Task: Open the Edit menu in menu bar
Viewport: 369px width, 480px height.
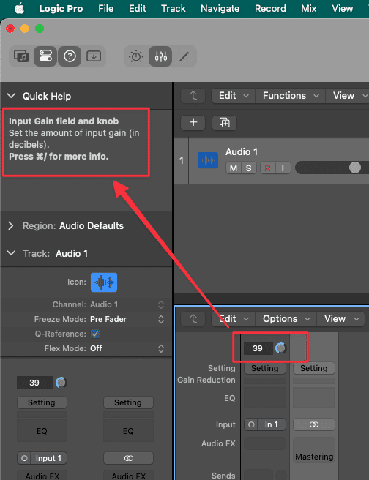Action: 137,9
